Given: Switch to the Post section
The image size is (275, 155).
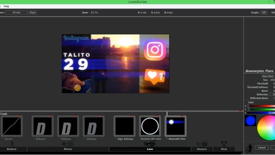Looking at the screenshot, I should [224, 149].
